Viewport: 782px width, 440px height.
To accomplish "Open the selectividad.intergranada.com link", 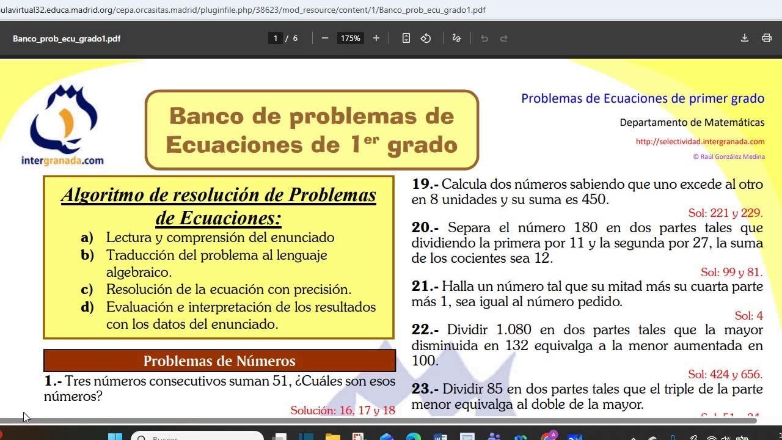I will [x=700, y=142].
